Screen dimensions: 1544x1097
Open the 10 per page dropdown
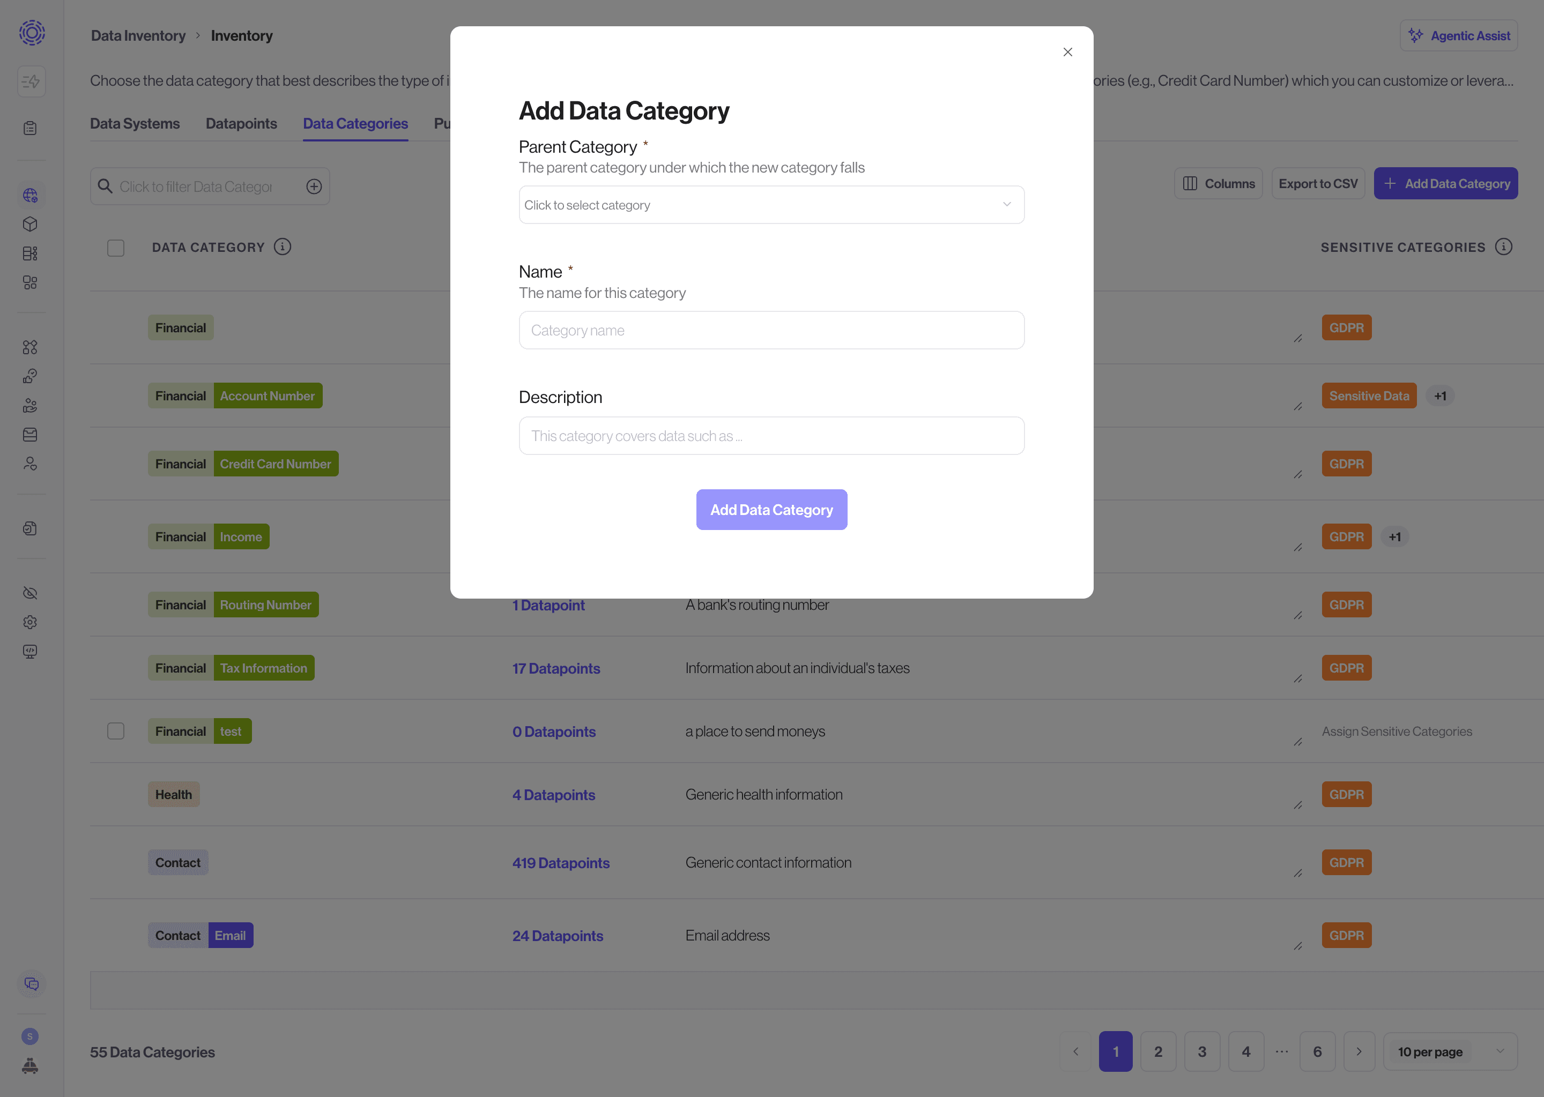1450,1052
